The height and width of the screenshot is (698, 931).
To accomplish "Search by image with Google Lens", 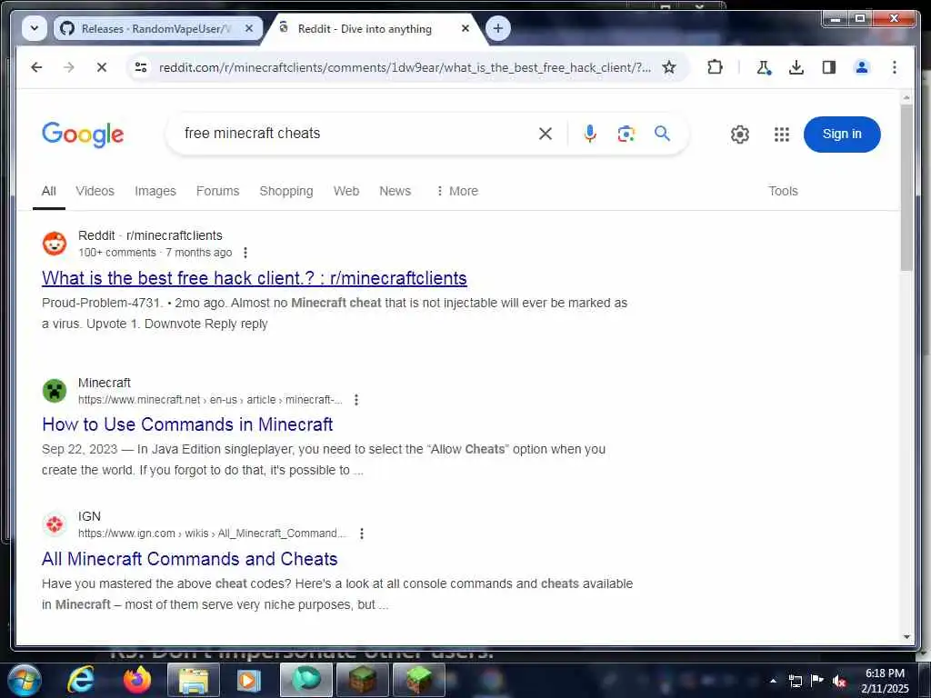I will 626,135.
